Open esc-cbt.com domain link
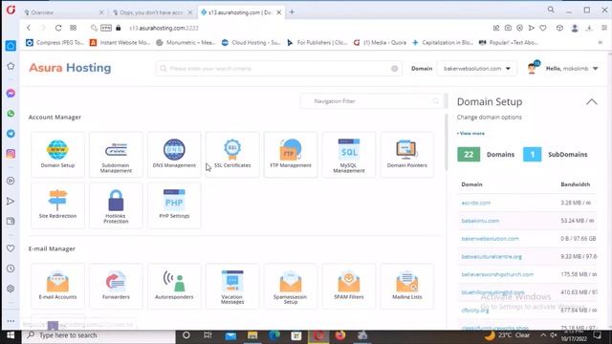612x344 pixels. coord(476,203)
